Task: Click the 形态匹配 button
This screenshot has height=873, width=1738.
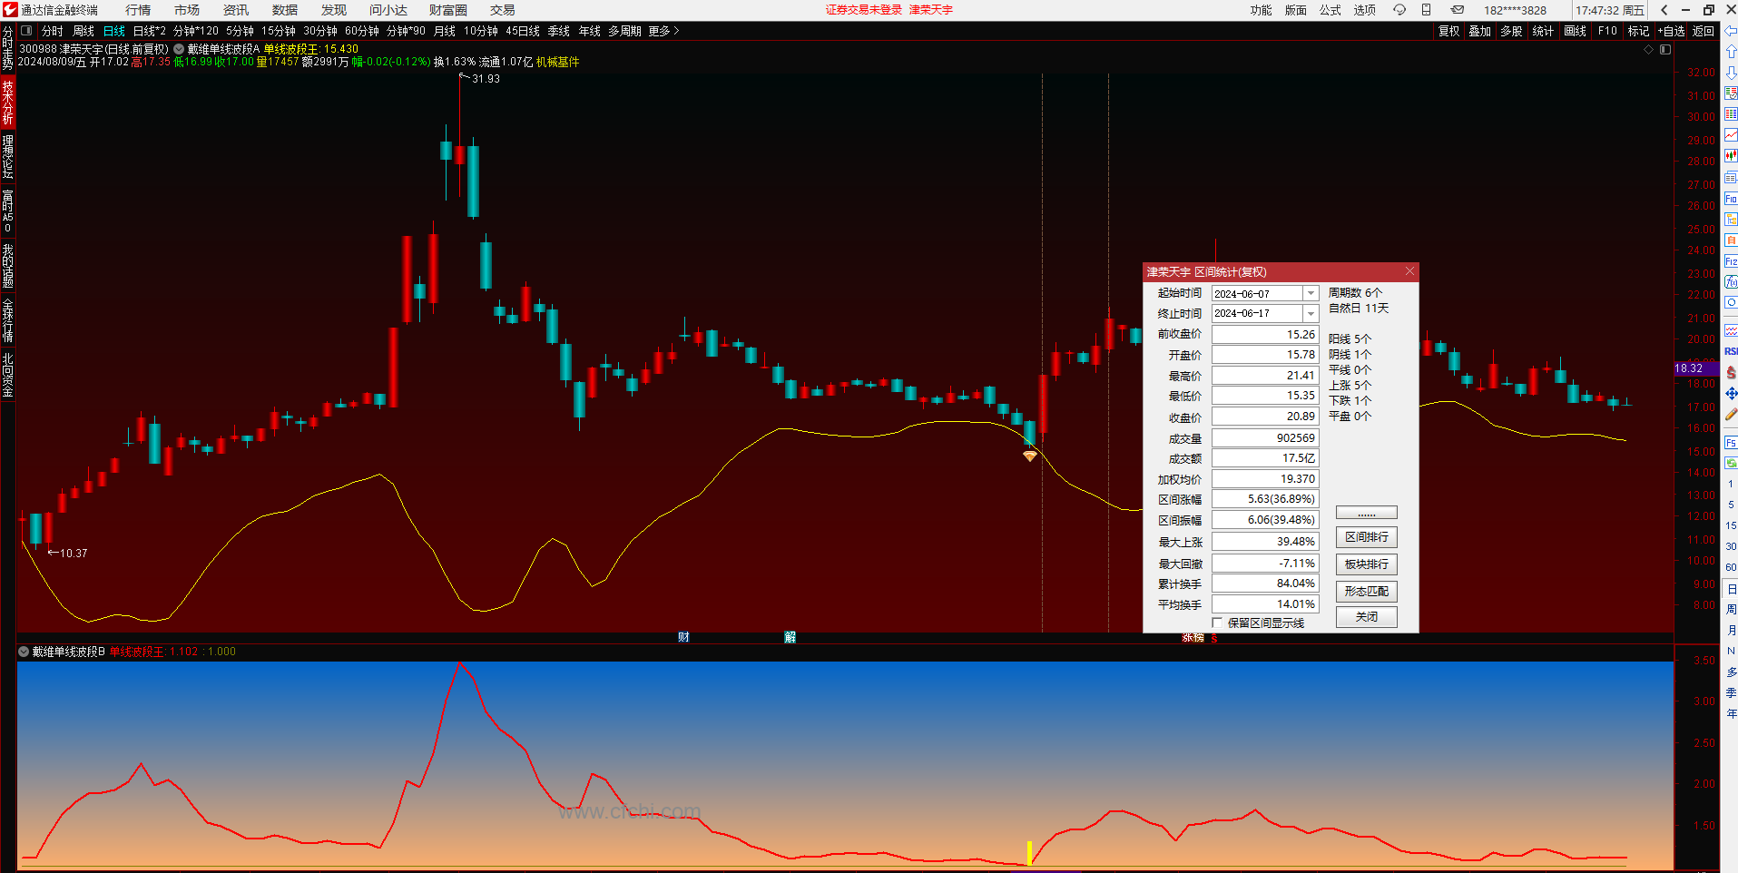Action: [x=1367, y=592]
